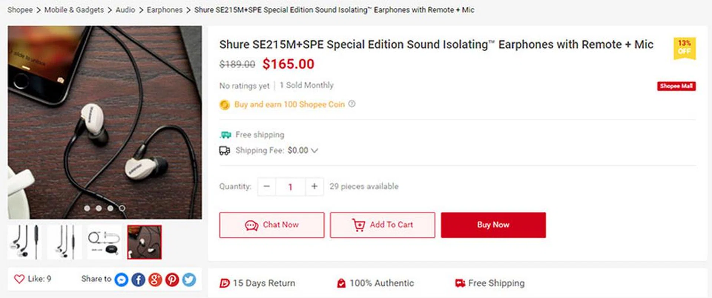The height and width of the screenshot is (298, 712).
Task: Decrease quantity with minus button
Action: pyautogui.click(x=267, y=186)
